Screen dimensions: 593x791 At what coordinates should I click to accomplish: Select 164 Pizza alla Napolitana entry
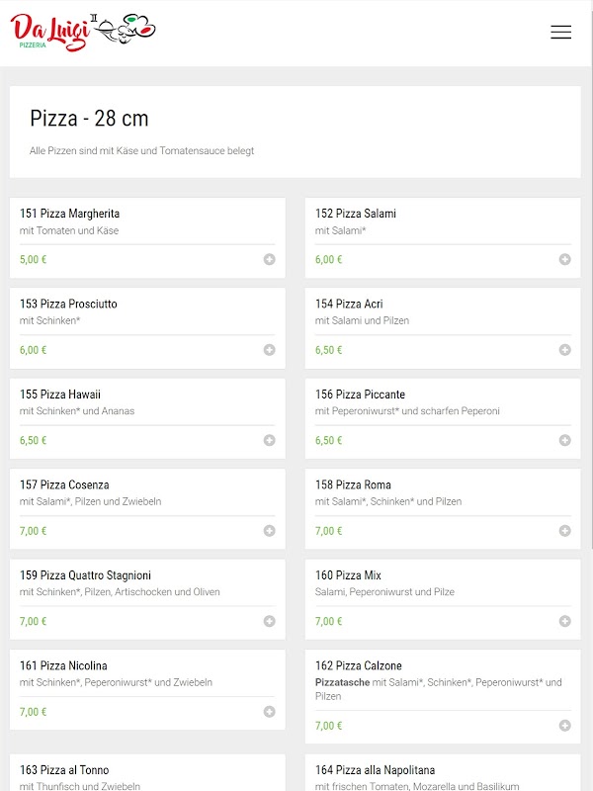point(375,770)
